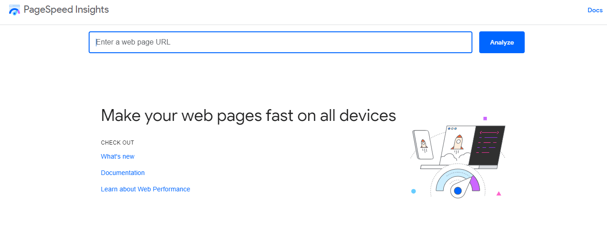This screenshot has height=245, width=607.
Task: Click the three window dots in illustration
Action: (x=452, y=129)
